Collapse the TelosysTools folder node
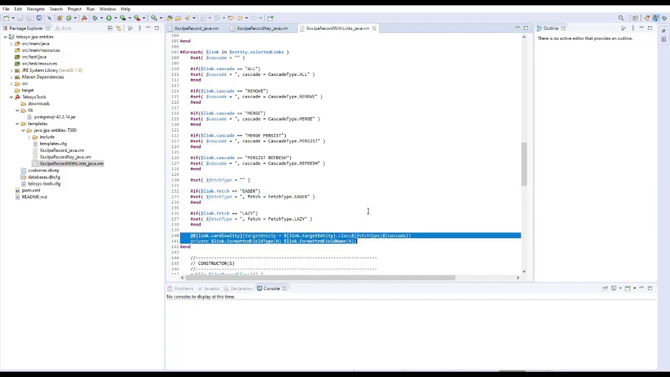The height and width of the screenshot is (377, 670). [11, 97]
